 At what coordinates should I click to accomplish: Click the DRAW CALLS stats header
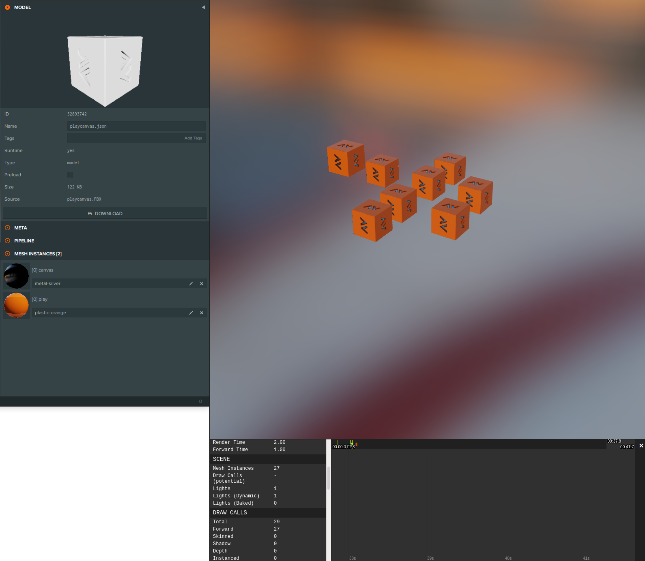(268, 513)
